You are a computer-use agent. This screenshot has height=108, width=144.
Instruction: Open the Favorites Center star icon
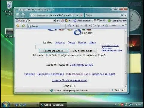[18, 26]
